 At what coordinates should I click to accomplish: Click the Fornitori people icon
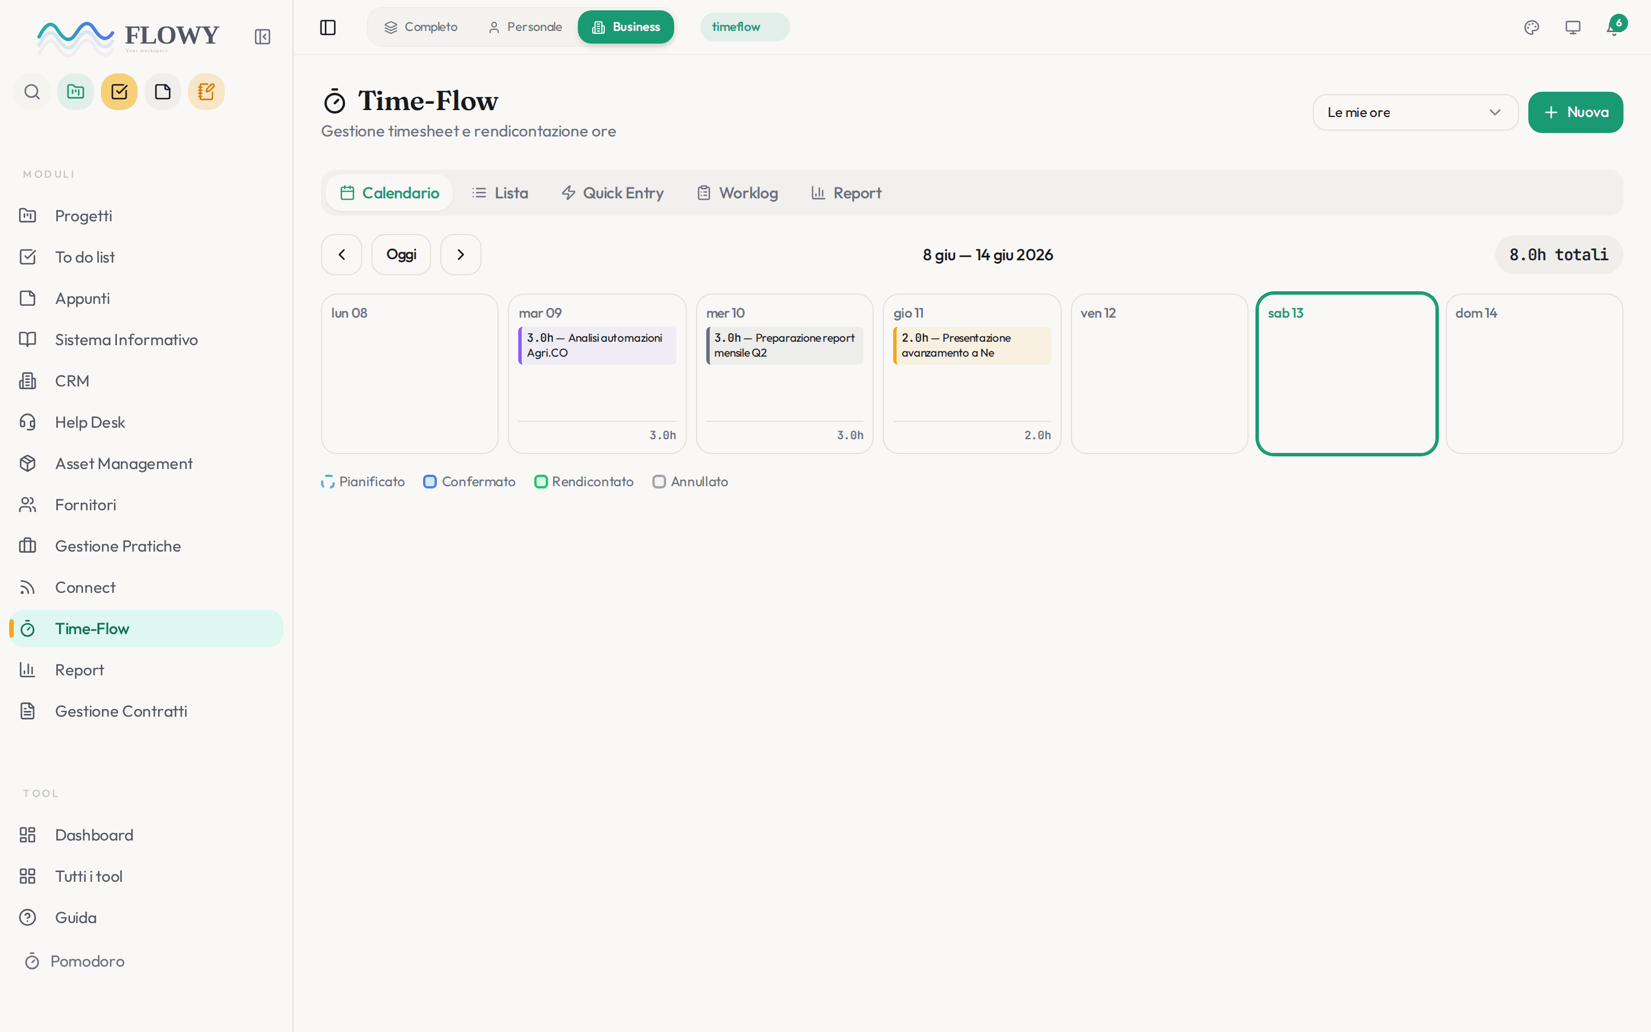pyautogui.click(x=28, y=505)
